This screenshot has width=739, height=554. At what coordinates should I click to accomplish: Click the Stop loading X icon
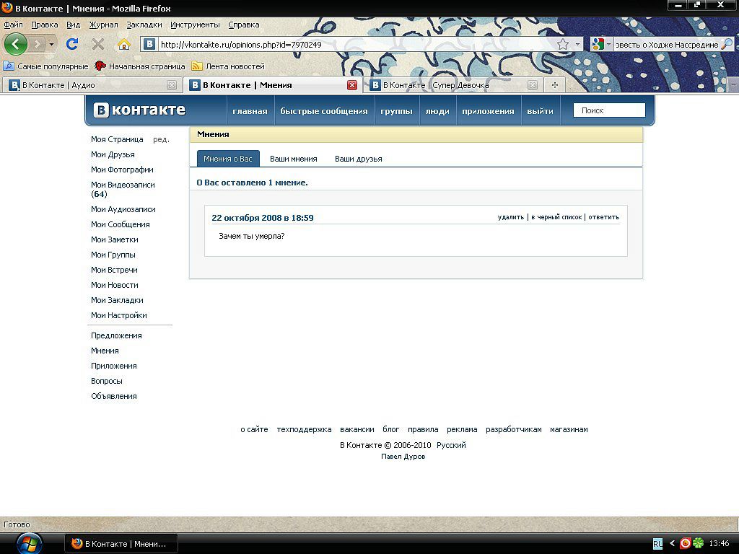point(98,44)
